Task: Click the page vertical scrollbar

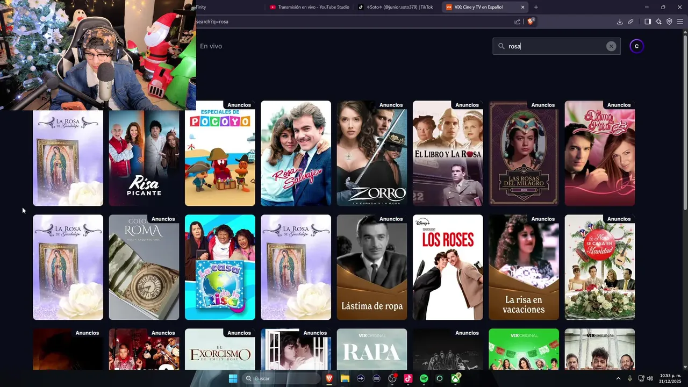Action: [685, 124]
